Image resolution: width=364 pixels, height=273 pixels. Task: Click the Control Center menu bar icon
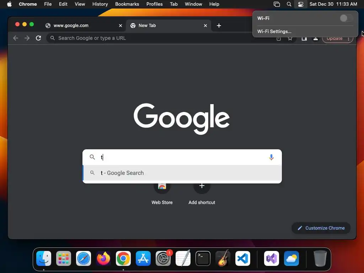click(301, 4)
